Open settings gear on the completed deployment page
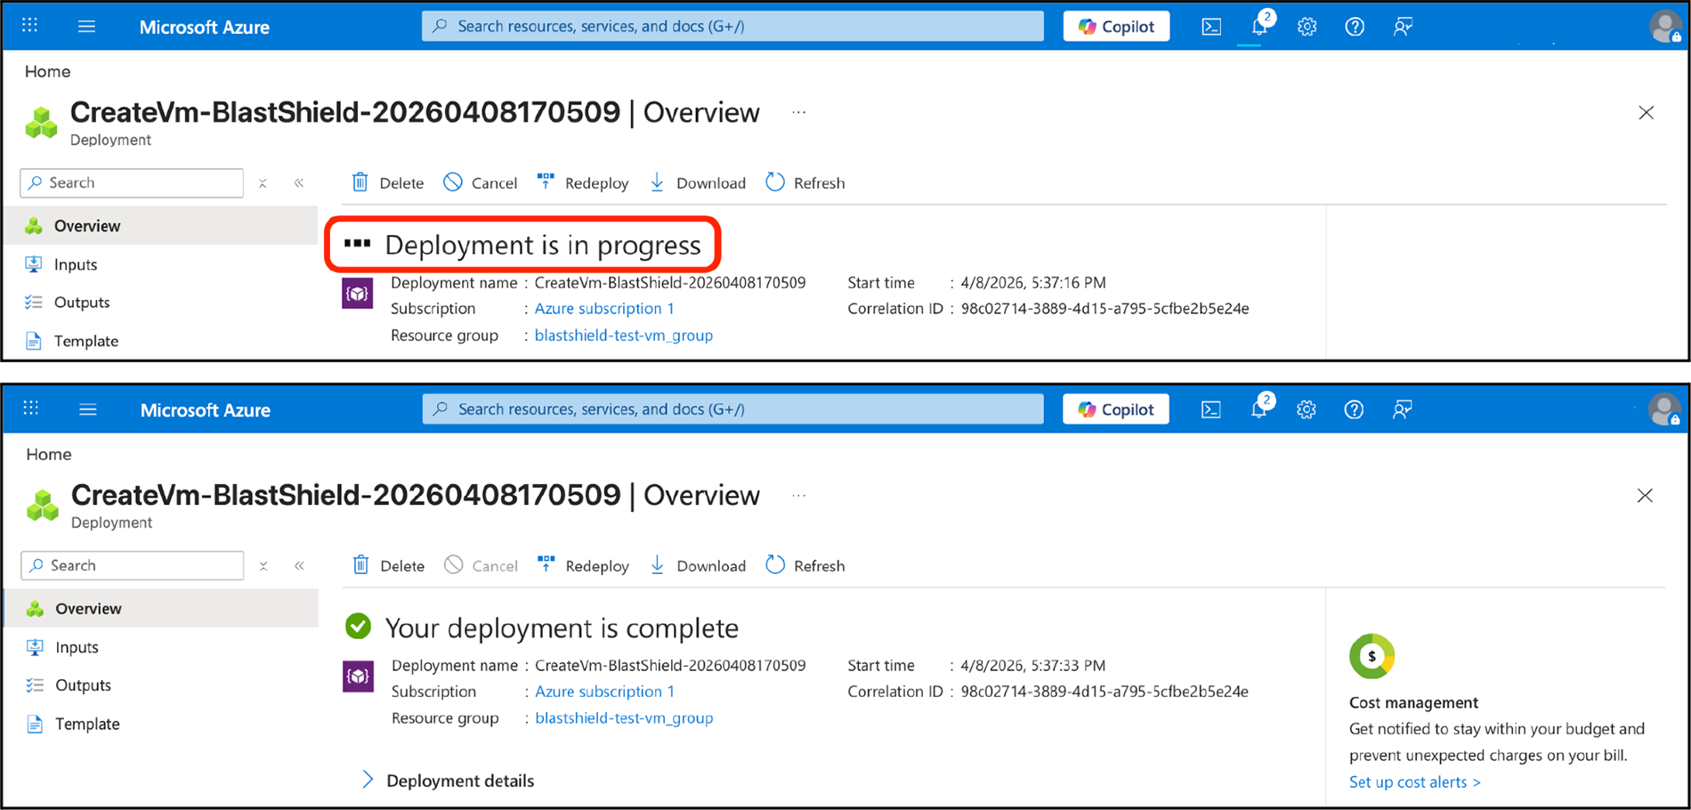 tap(1307, 409)
